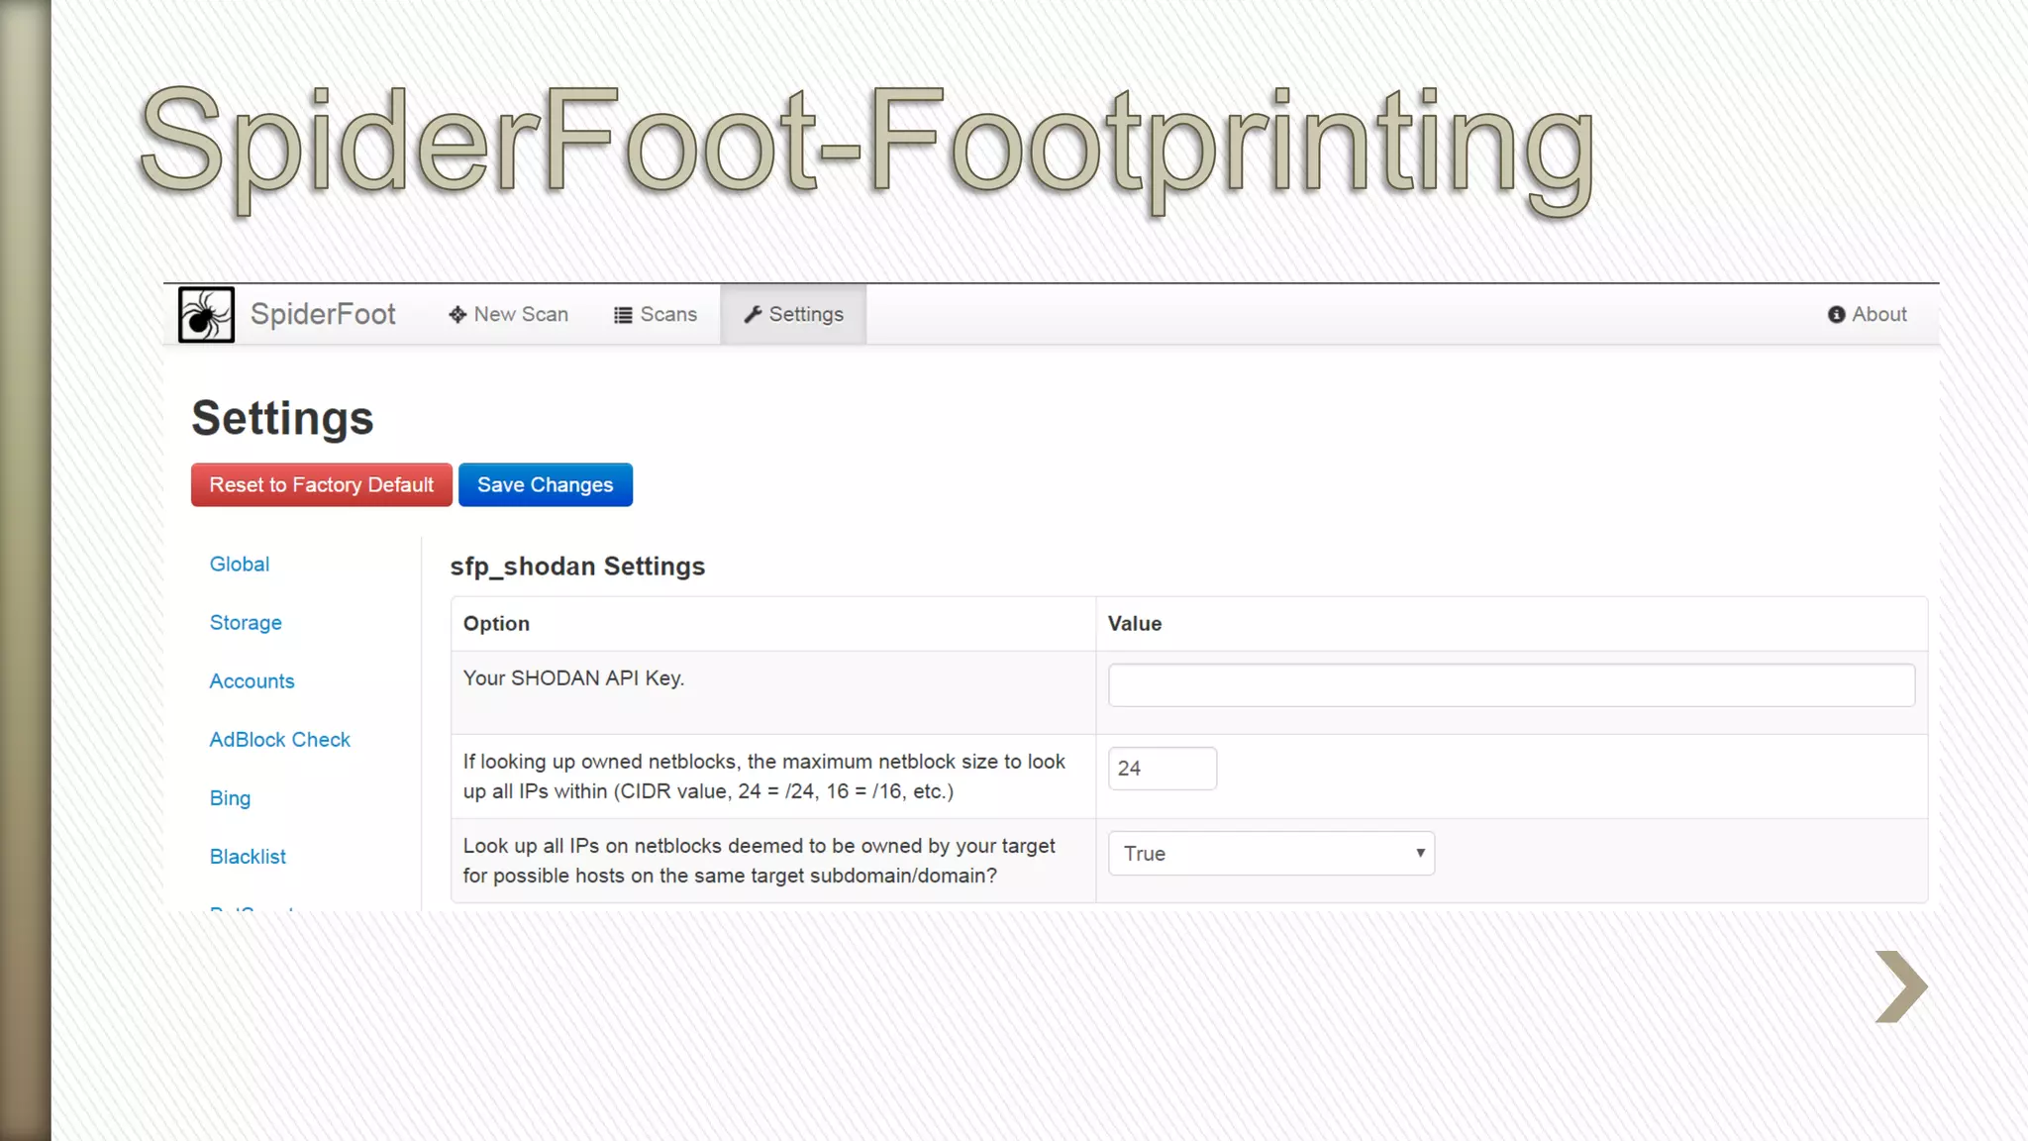Open AdBlock Check settings section

pos(279,740)
